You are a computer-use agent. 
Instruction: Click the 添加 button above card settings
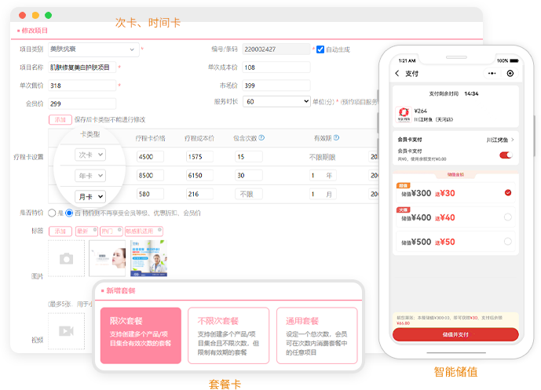(x=60, y=120)
